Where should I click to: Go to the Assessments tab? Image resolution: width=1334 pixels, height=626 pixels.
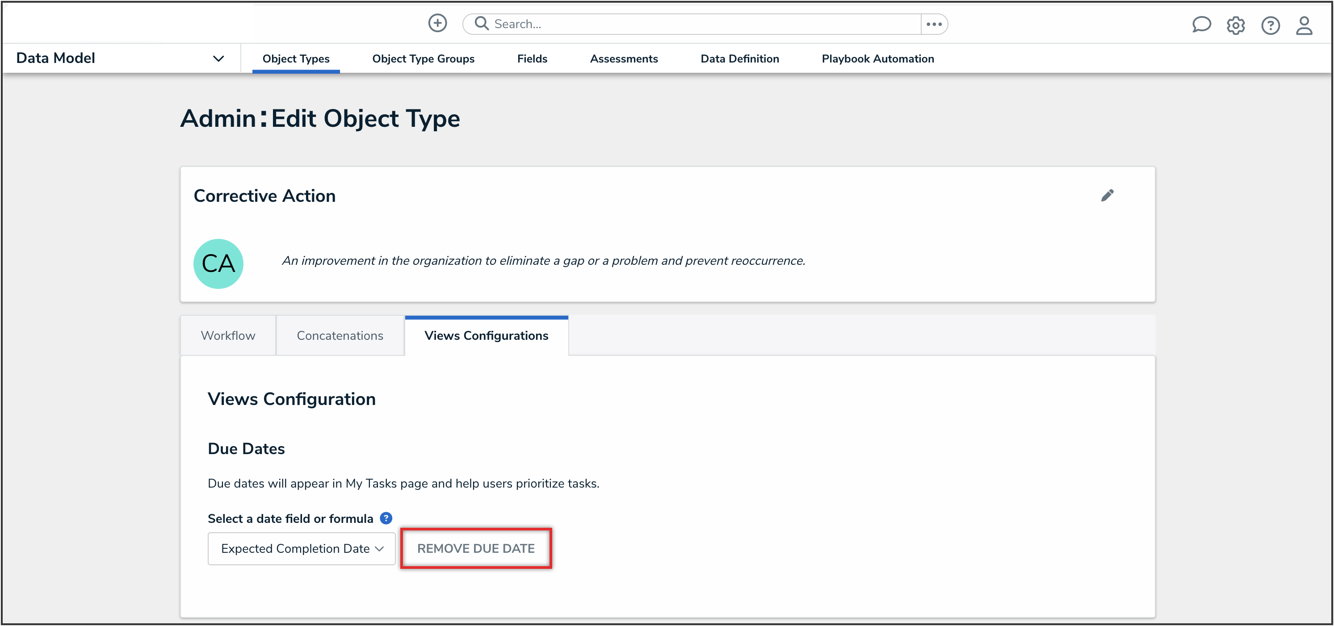[x=624, y=58]
